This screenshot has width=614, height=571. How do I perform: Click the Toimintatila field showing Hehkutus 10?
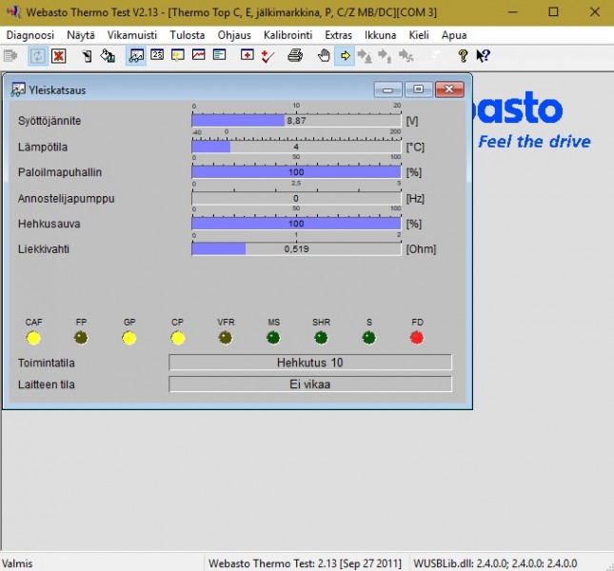309,363
